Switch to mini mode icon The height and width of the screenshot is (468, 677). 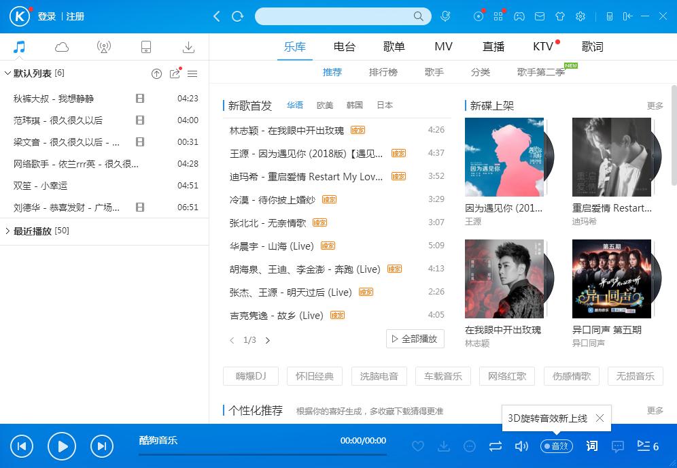609,16
